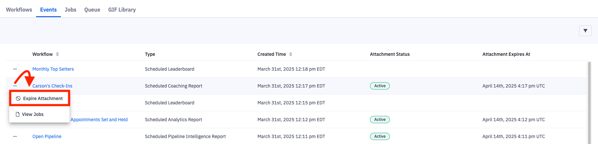Click the Active badge for Carson's Check-Ins
The image size is (598, 144).
click(x=380, y=86)
